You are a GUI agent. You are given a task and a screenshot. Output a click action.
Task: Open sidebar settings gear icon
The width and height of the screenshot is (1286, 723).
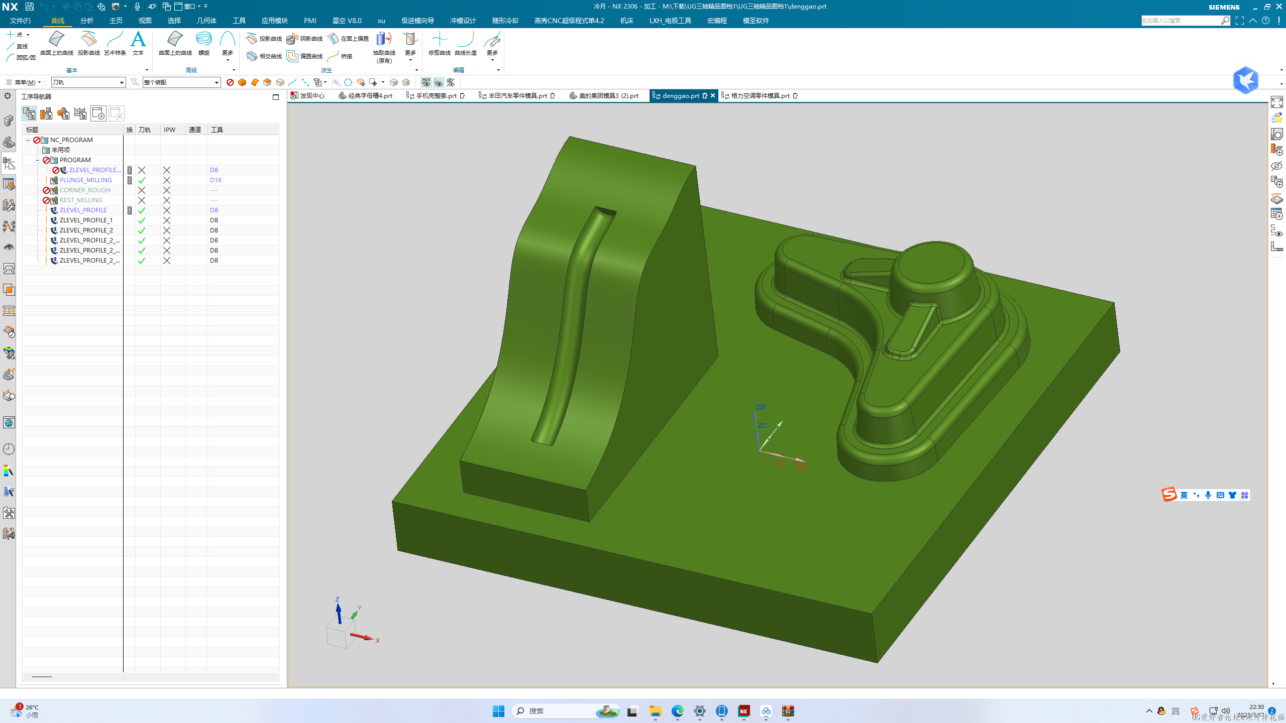(x=8, y=96)
